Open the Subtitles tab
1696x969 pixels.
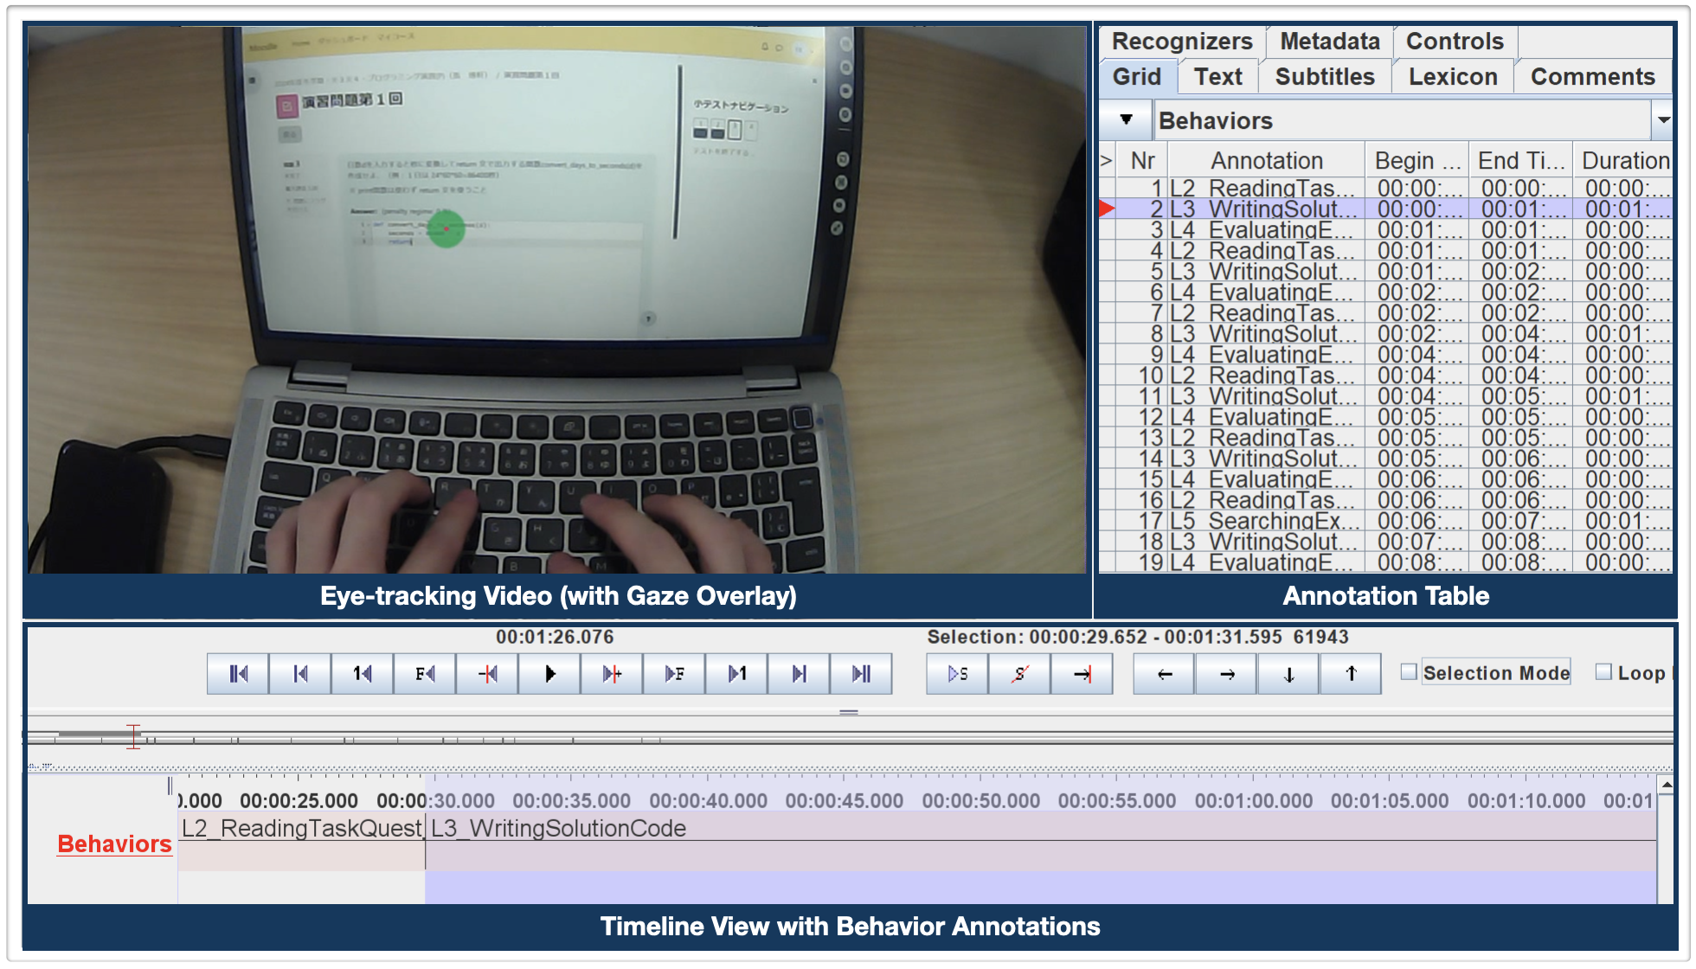pyautogui.click(x=1325, y=77)
